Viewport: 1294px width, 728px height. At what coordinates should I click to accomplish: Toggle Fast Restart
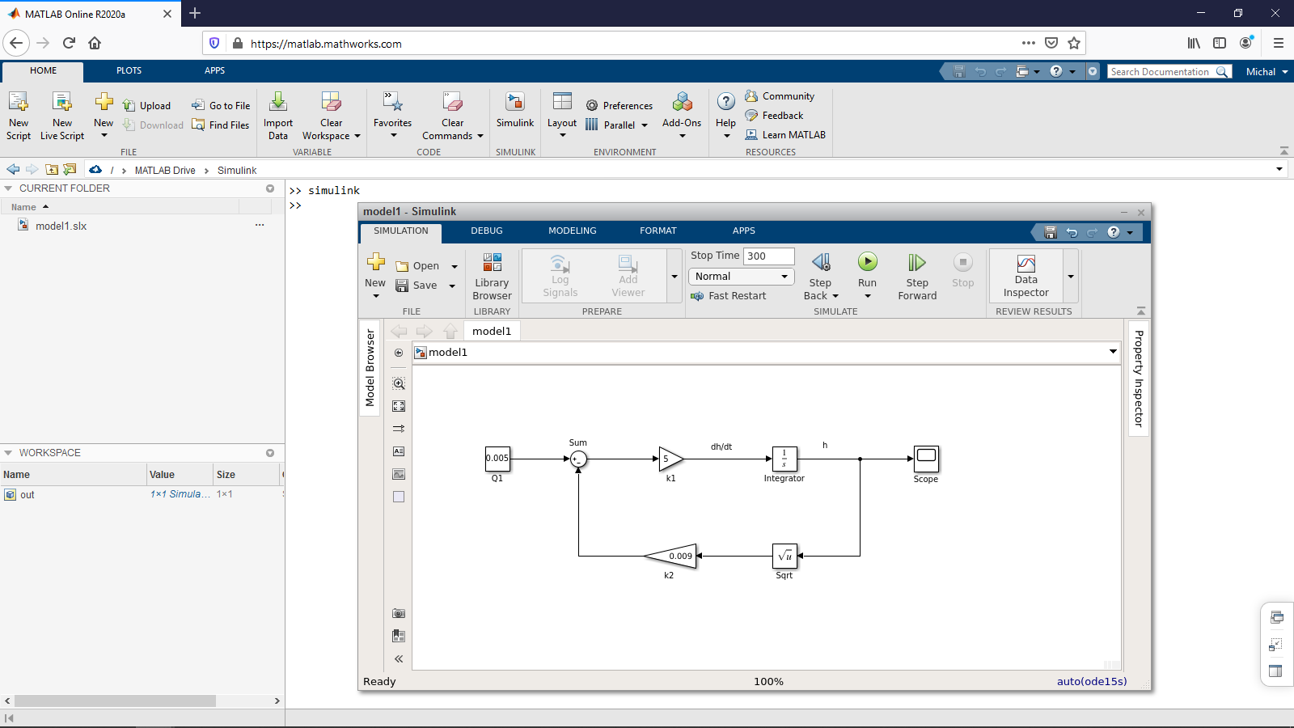pos(729,296)
